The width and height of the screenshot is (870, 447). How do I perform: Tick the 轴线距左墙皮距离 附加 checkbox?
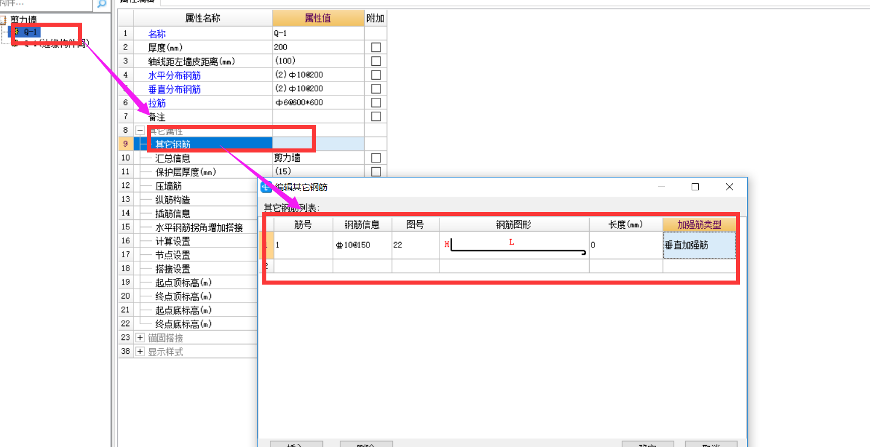click(x=376, y=61)
